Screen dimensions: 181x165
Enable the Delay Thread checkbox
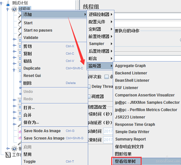tap(89, 87)
